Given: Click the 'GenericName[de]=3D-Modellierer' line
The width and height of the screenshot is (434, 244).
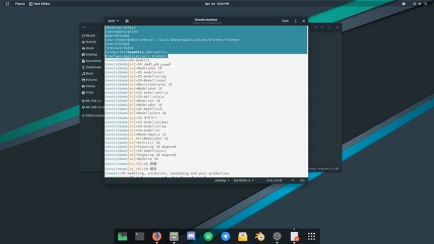Looking at the screenshot, I should point(136,81).
